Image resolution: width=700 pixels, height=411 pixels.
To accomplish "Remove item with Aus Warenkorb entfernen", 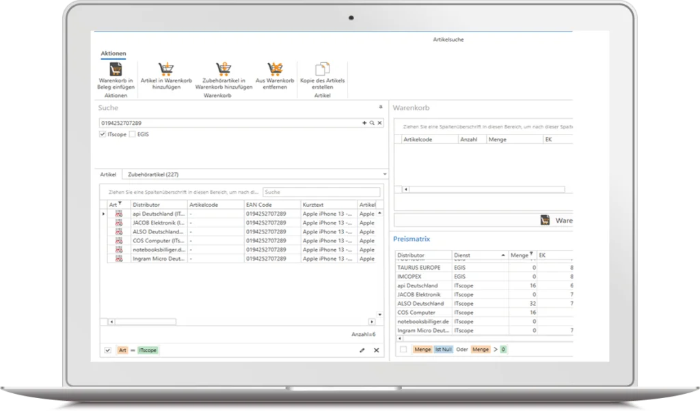I will coord(275,70).
